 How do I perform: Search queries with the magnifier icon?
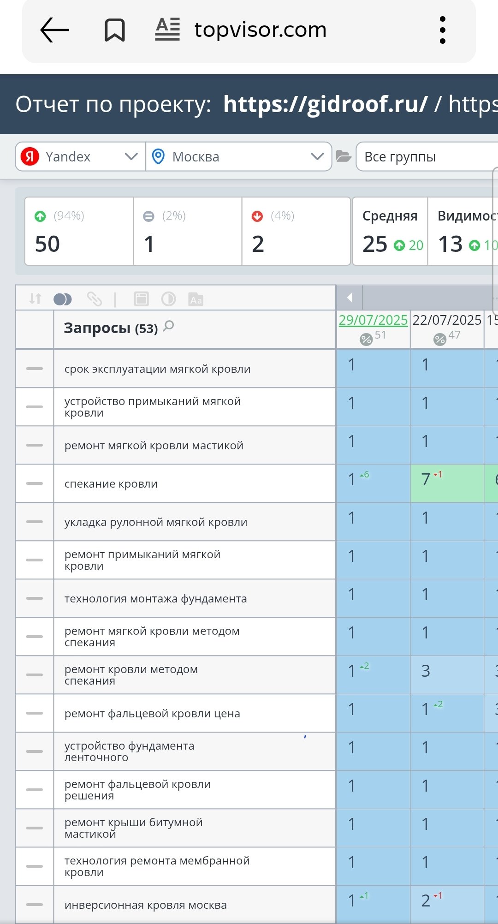169,326
